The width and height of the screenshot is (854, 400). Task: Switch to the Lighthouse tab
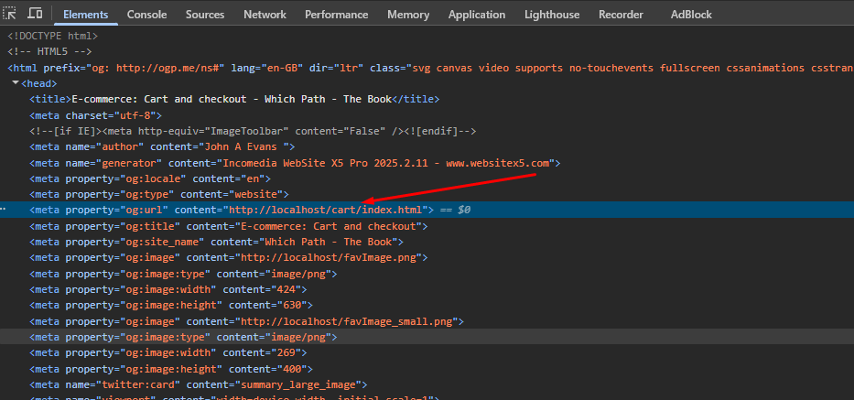pos(552,15)
